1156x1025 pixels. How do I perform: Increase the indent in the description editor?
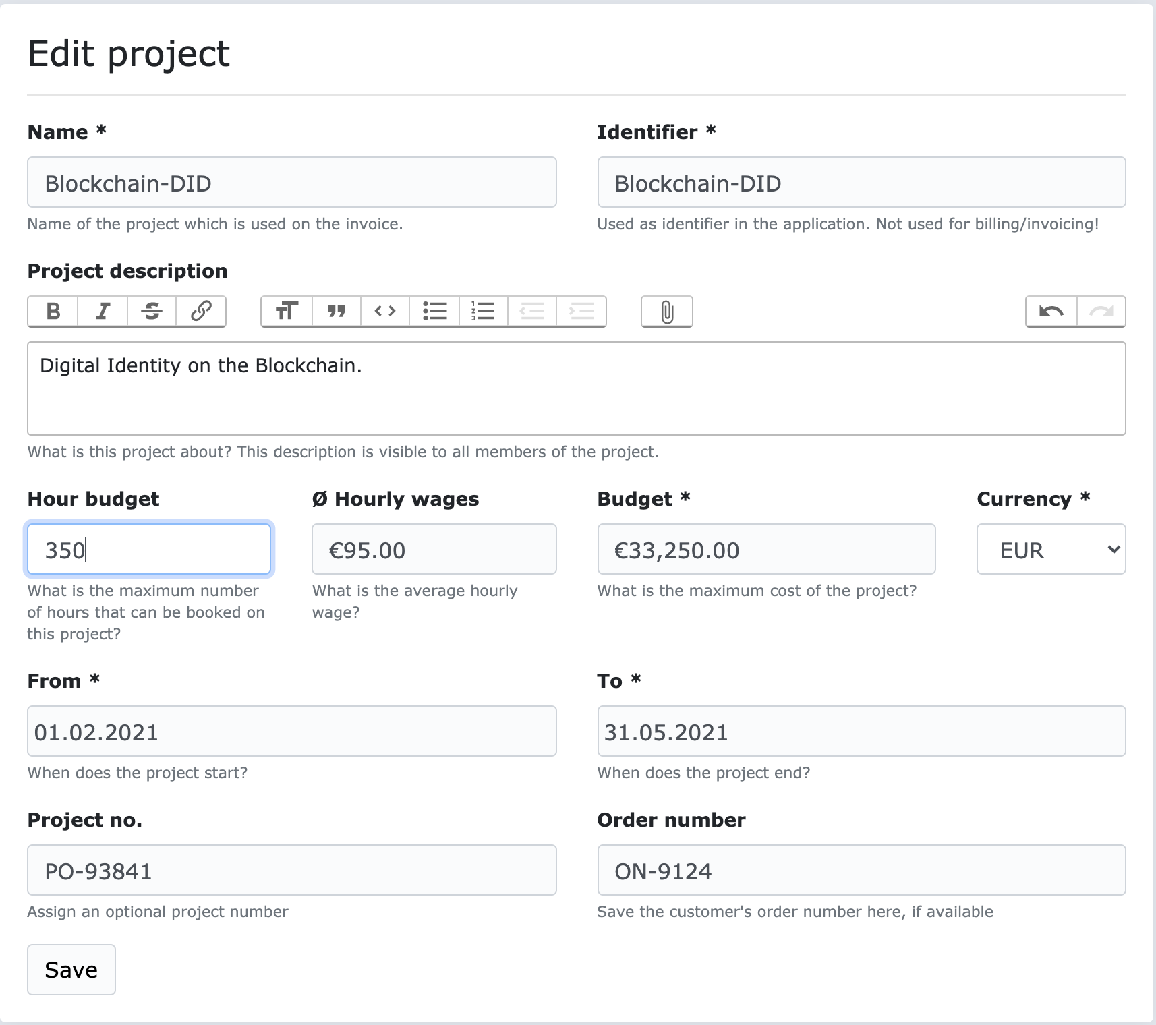581,312
